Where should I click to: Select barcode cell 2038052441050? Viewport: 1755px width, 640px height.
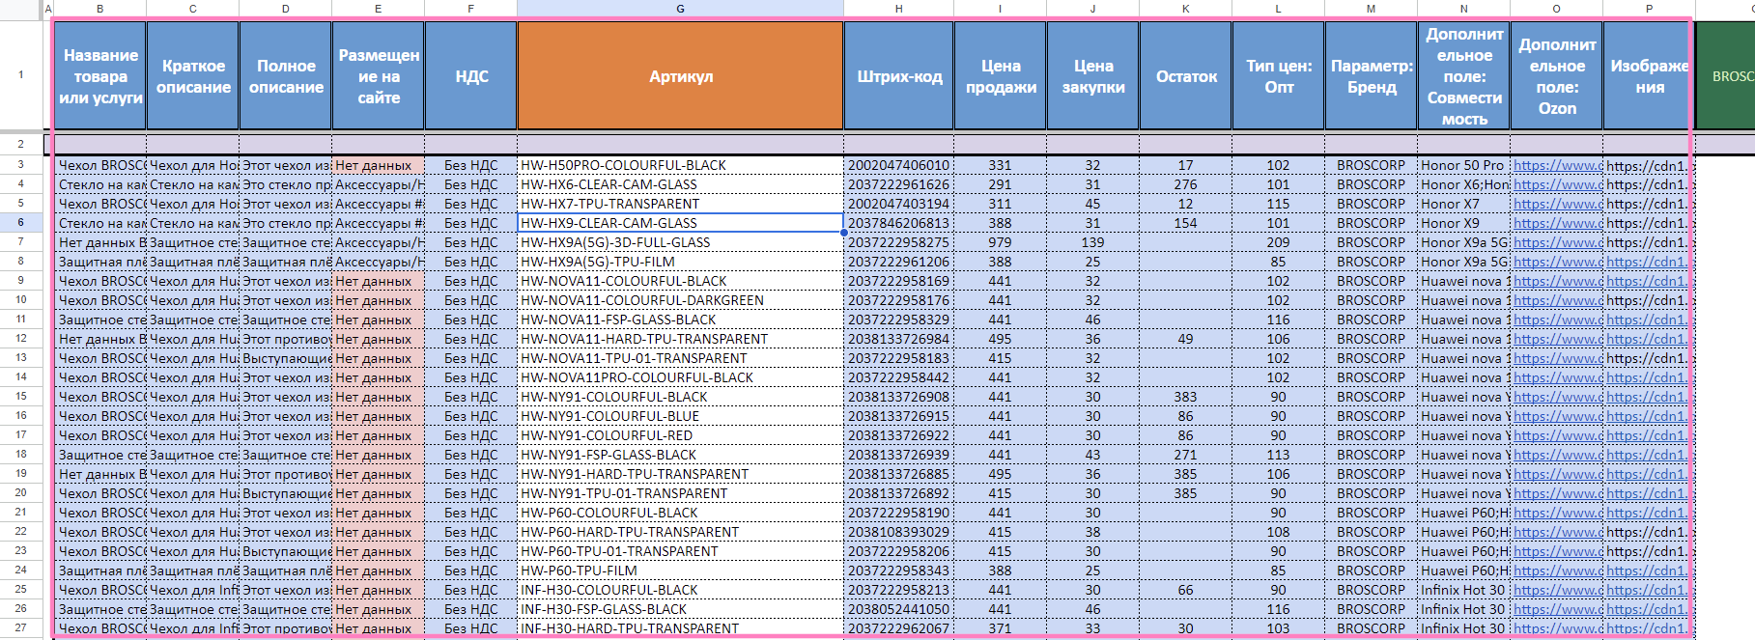898,609
